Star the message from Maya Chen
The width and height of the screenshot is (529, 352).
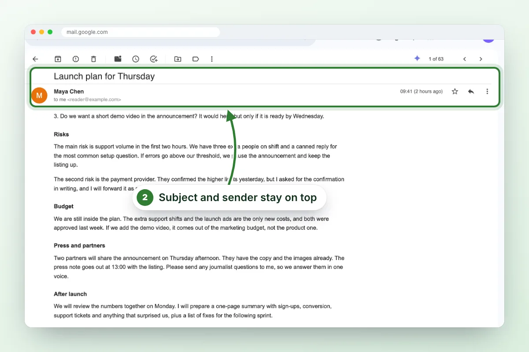point(455,92)
